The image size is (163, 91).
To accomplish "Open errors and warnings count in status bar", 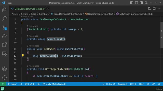I will (x=30, y=84).
